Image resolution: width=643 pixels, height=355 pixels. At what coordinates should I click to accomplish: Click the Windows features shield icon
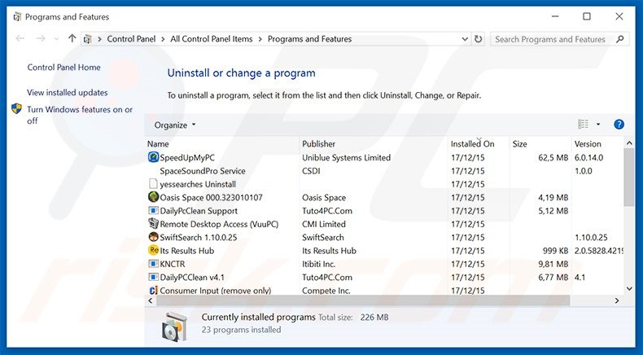pos(16,109)
